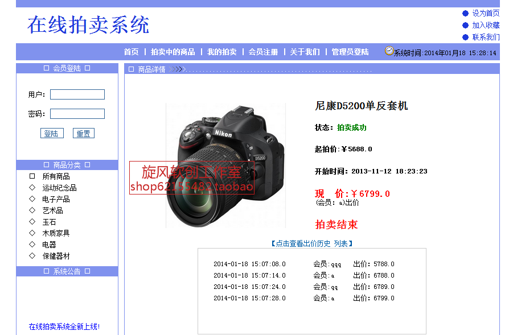Go to 我的拍卖 page
This screenshot has width=517, height=335.
click(221, 52)
